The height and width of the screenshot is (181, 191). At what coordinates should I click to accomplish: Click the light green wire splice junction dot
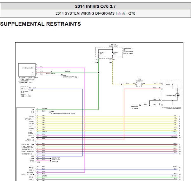pos(99,73)
